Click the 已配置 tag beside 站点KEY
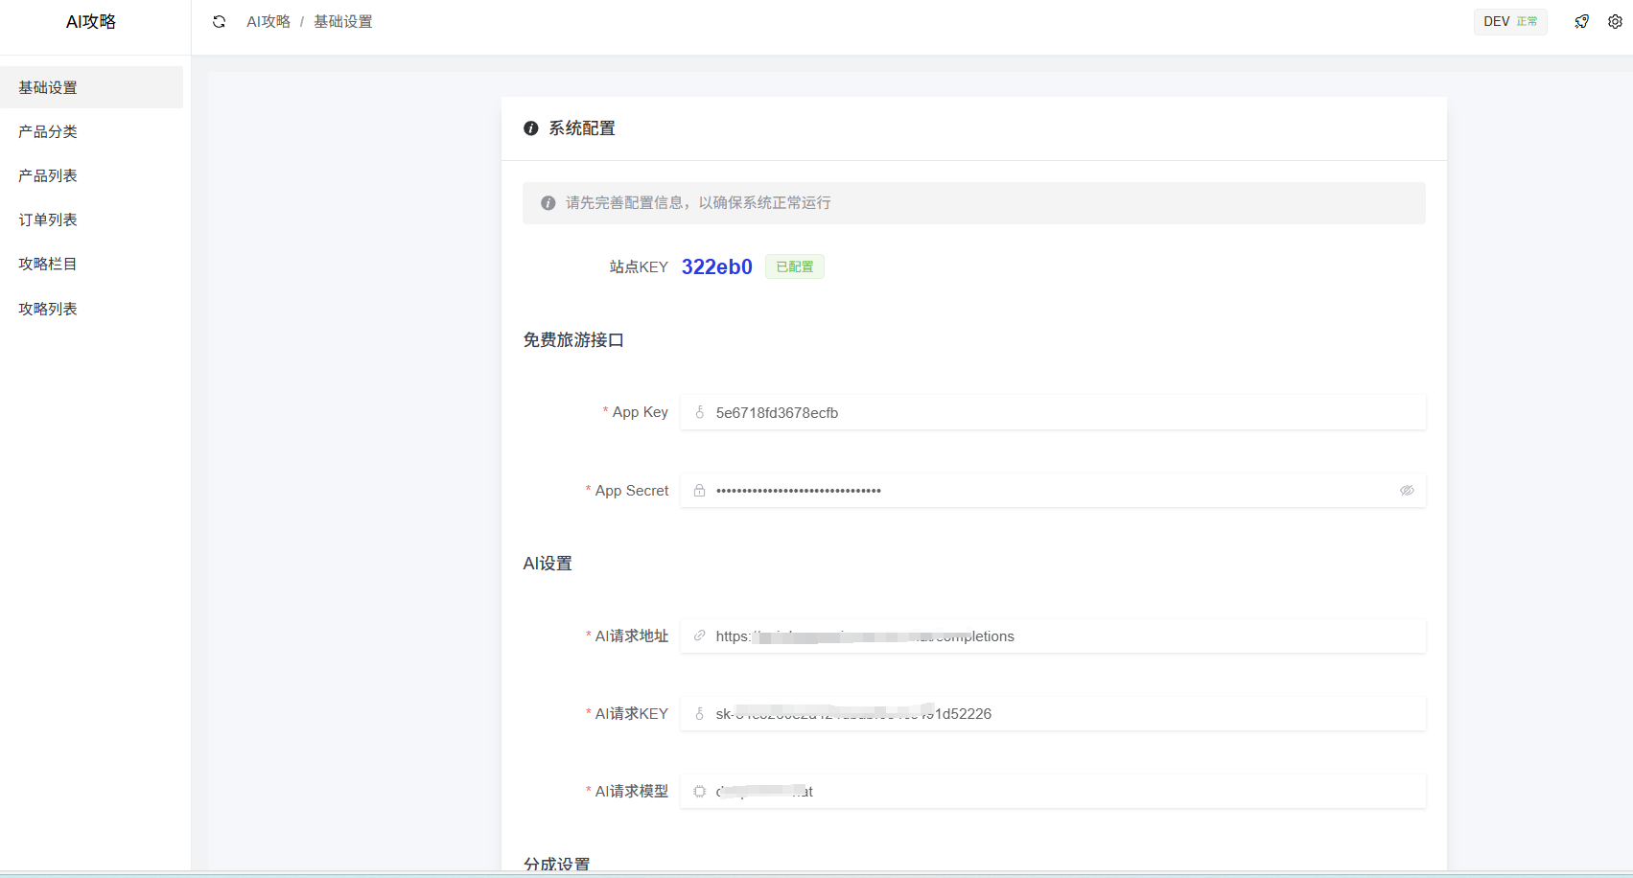Viewport: 1633px width, 878px height. point(794,266)
